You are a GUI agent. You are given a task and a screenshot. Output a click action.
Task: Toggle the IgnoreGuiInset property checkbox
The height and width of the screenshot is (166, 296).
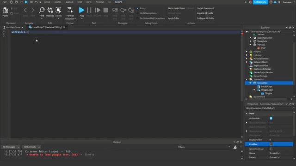(271, 149)
